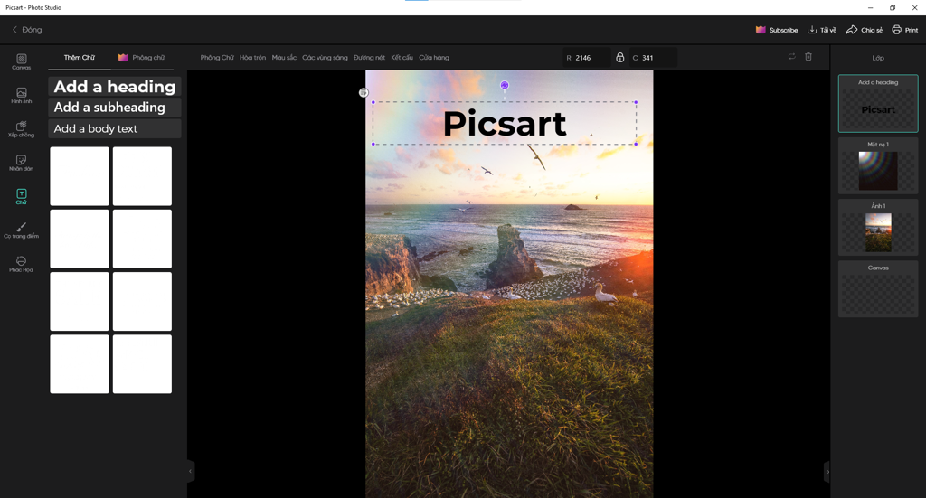Open the Kết cấu texture menu
926x498 pixels.
click(x=402, y=57)
